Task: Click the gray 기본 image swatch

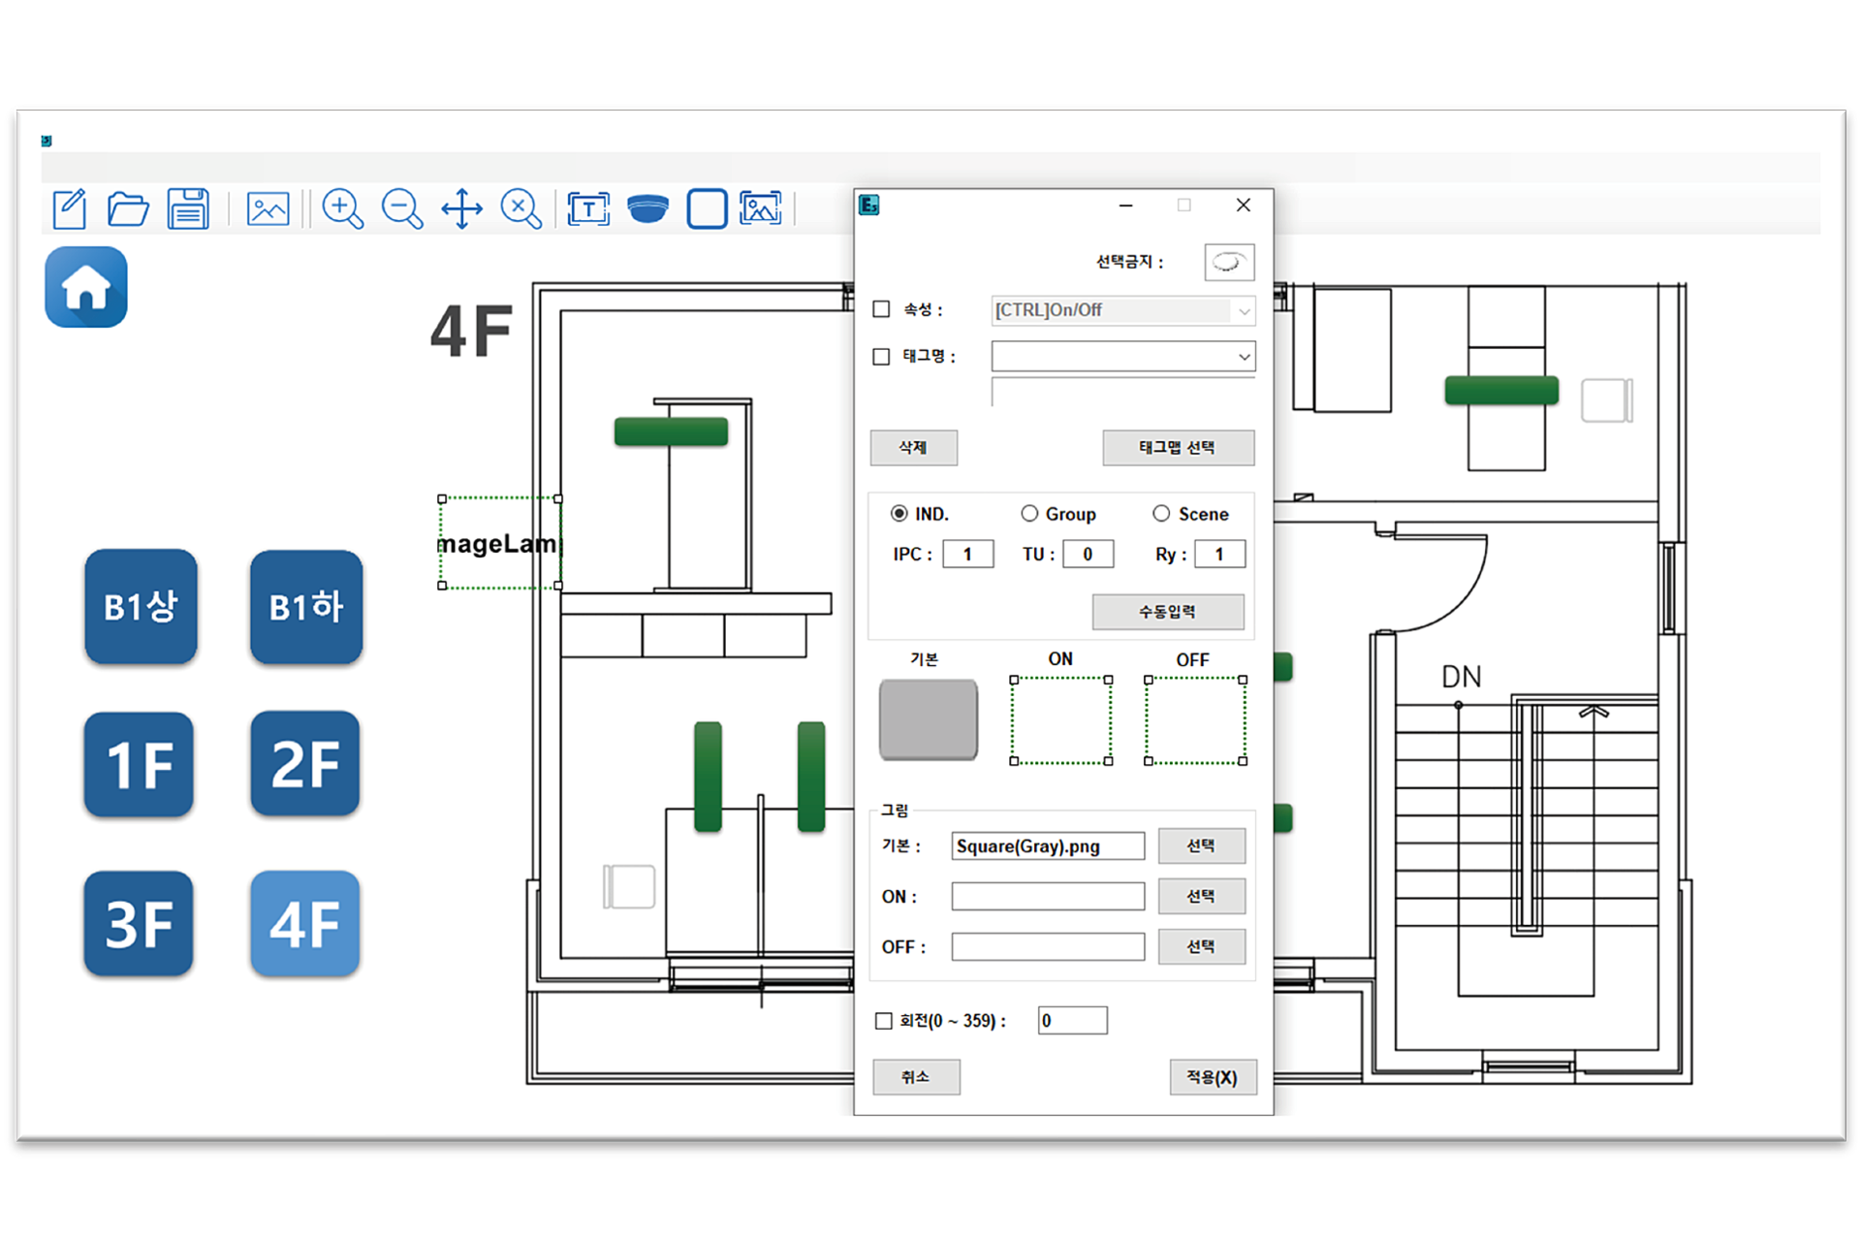Action: (x=928, y=719)
